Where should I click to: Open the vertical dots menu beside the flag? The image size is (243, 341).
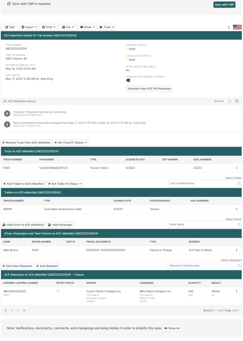(x=228, y=27)
